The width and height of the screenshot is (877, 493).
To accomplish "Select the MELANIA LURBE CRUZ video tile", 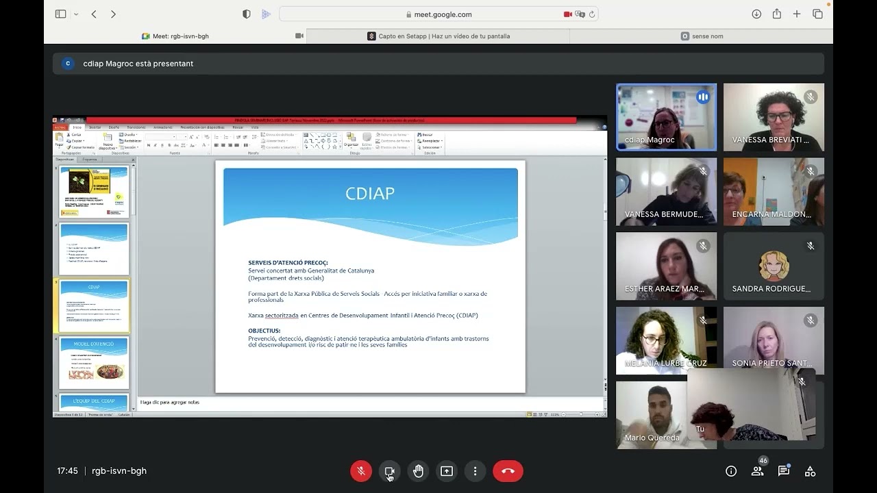I will [x=666, y=340].
